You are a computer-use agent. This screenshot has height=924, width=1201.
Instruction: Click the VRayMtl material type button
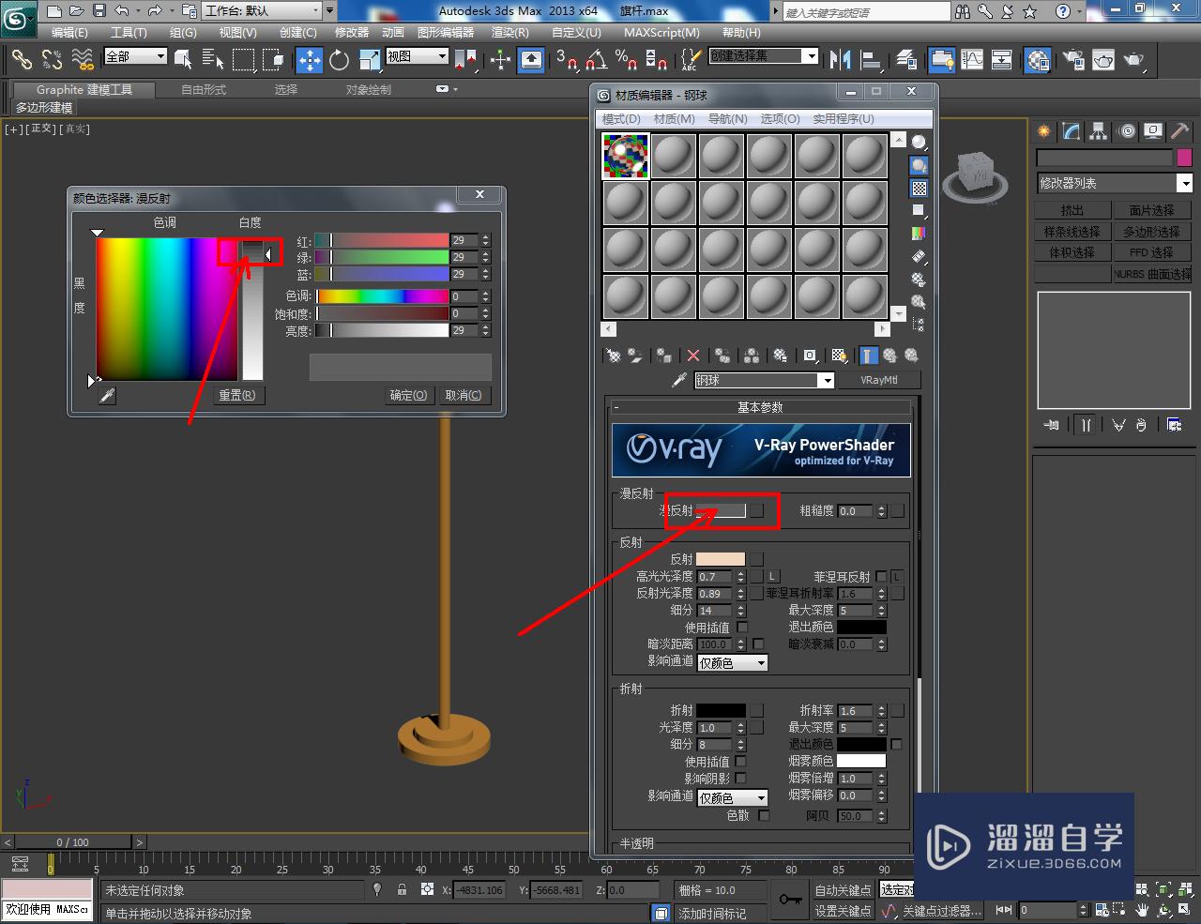pyautogui.click(x=878, y=380)
